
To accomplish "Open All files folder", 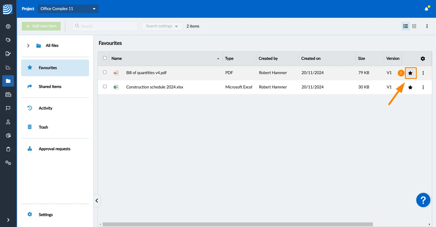I will [x=52, y=46].
